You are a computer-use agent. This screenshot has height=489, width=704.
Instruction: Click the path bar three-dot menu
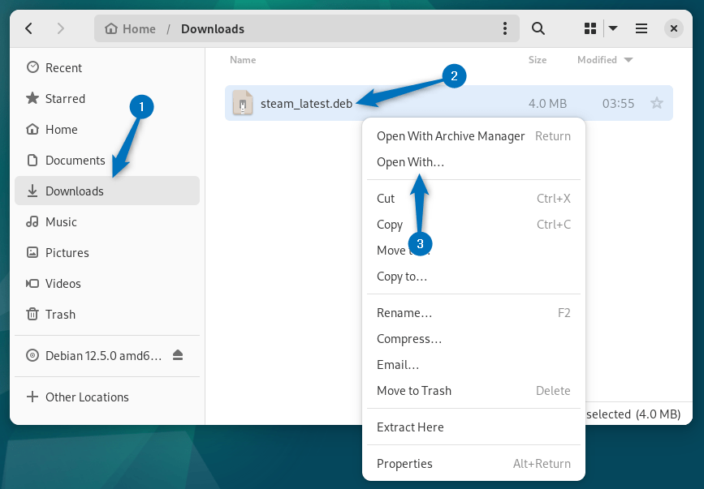coord(503,28)
